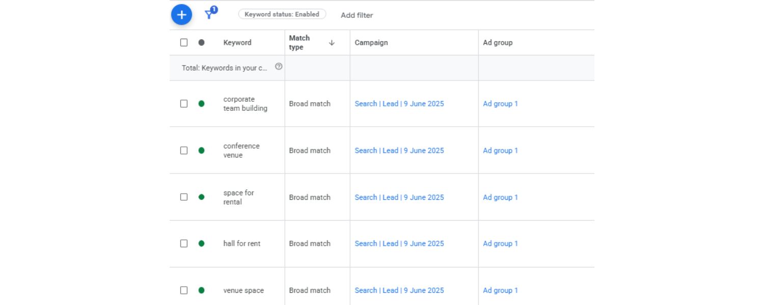
Task: Open the Keyword status: Enabled filter chip
Action: click(x=282, y=14)
